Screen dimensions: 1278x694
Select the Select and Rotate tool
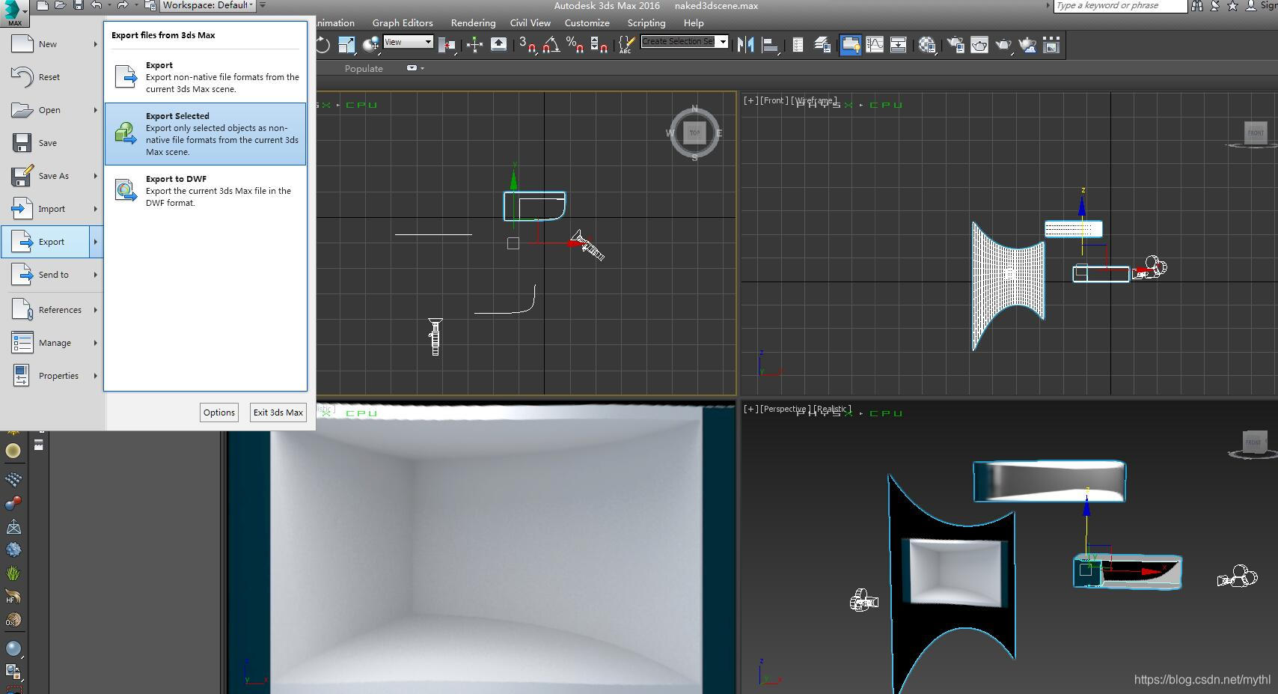coord(322,45)
